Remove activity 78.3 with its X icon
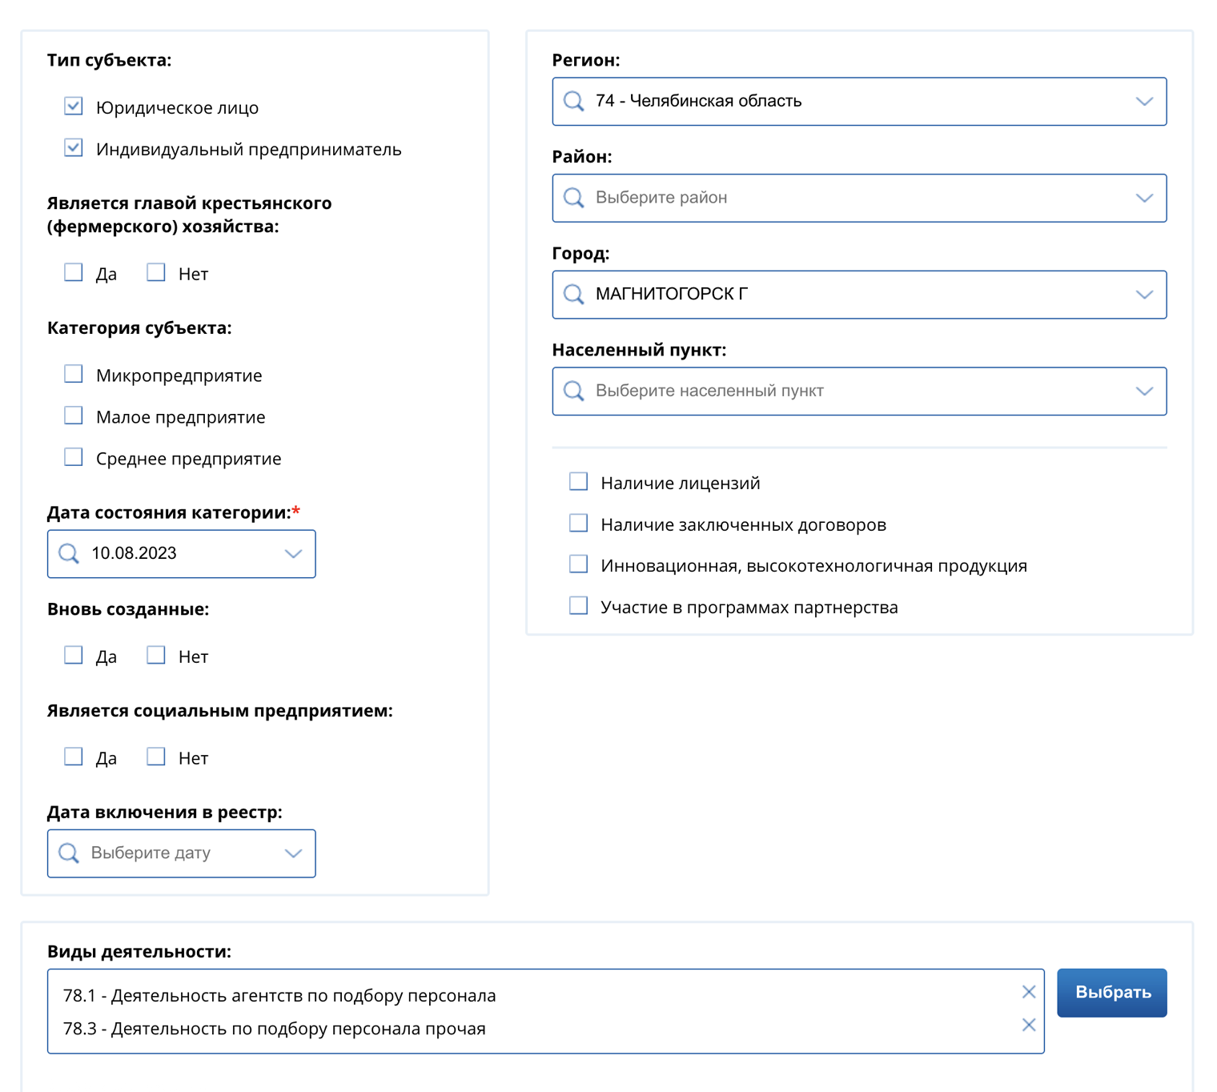 click(1029, 1025)
